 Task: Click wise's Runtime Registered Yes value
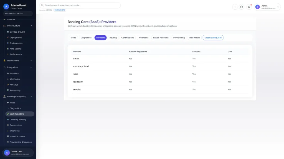(130, 74)
